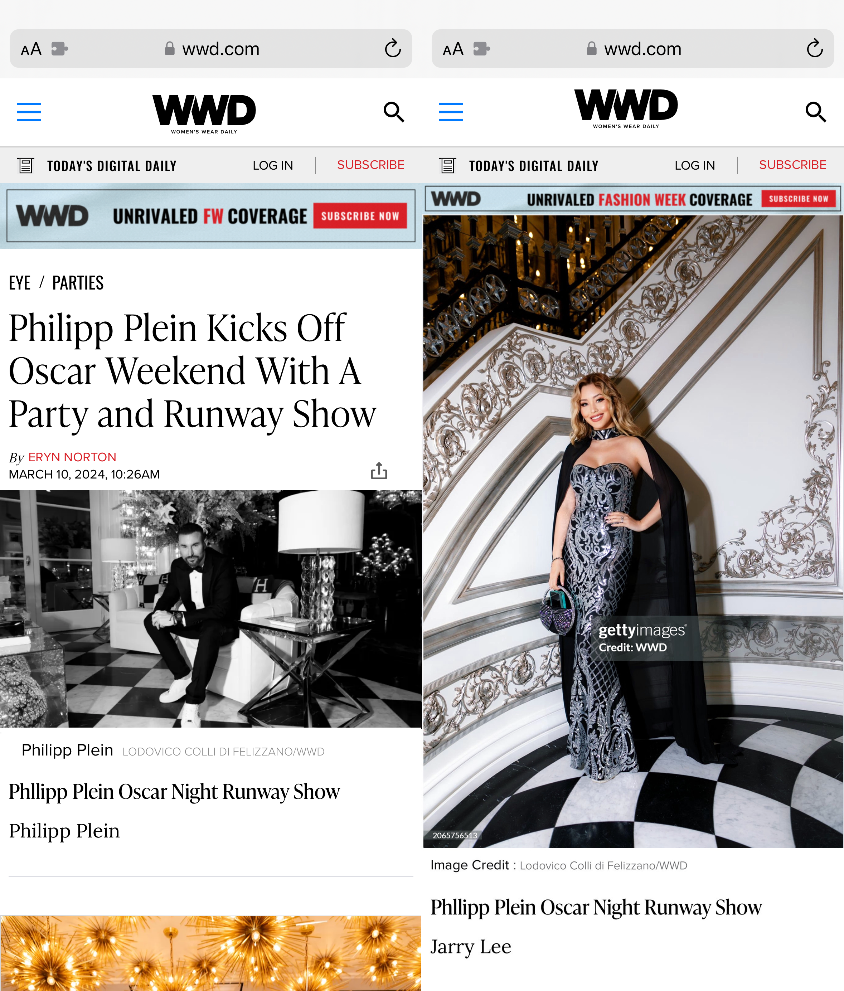844x991 pixels.
Task: Tap search magnifier on right page
Action: click(816, 112)
